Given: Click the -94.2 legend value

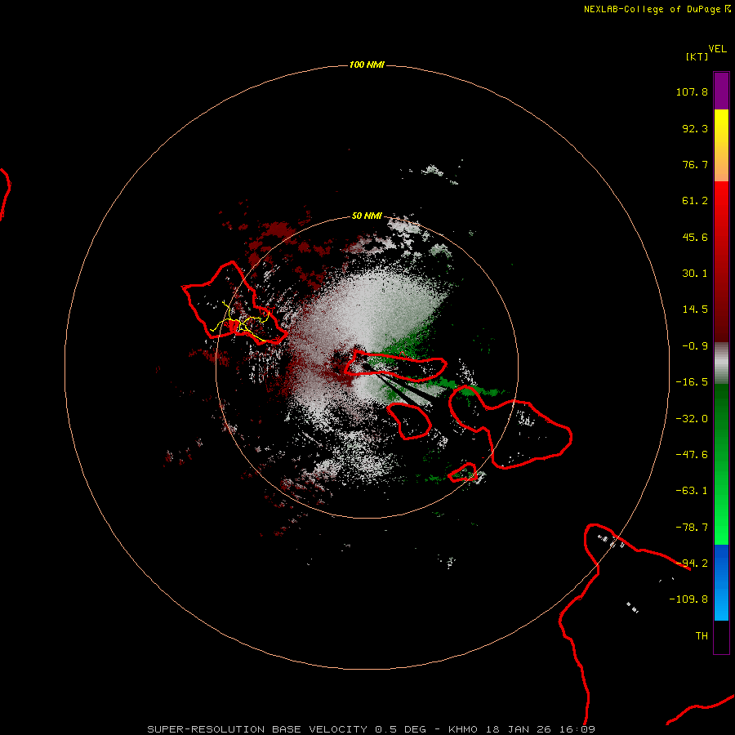Looking at the screenshot, I should coord(692,563).
